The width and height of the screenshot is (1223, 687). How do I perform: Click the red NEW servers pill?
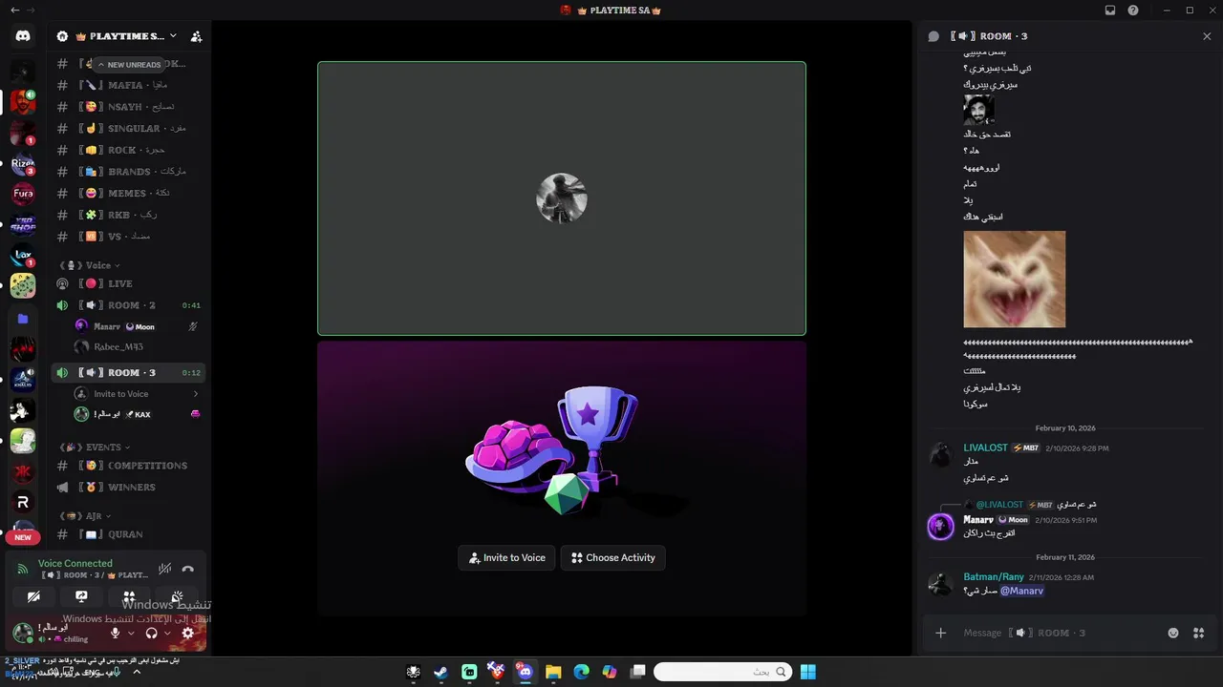click(23, 537)
